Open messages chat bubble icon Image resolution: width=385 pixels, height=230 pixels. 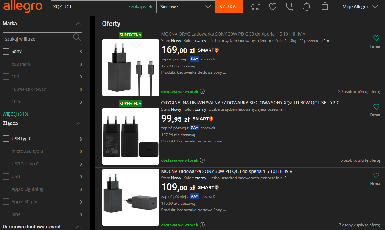289,7
